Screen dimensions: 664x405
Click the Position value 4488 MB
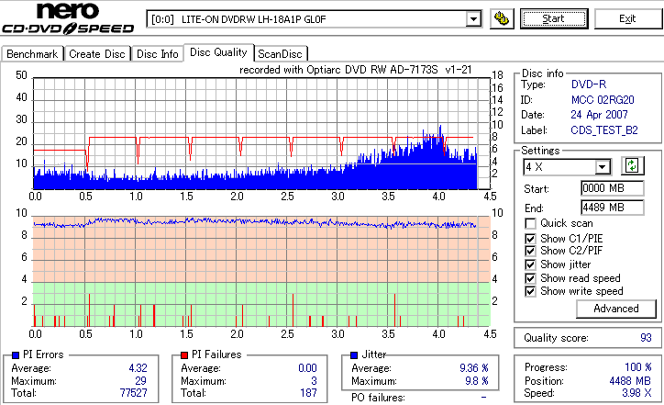point(630,381)
